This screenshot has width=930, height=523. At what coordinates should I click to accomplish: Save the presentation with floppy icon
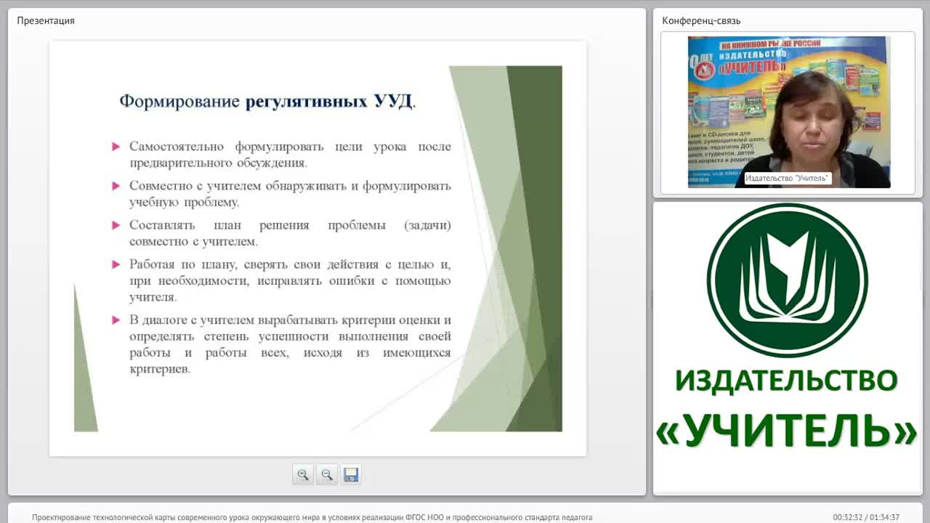coord(351,474)
